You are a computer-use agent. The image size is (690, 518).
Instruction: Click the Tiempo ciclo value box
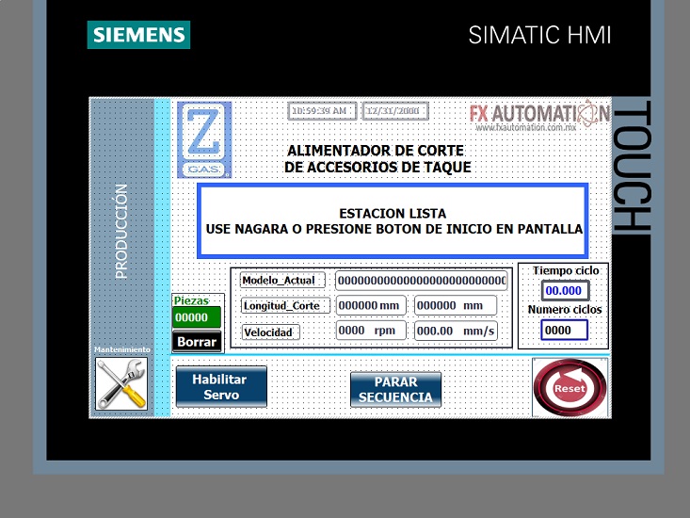(564, 291)
